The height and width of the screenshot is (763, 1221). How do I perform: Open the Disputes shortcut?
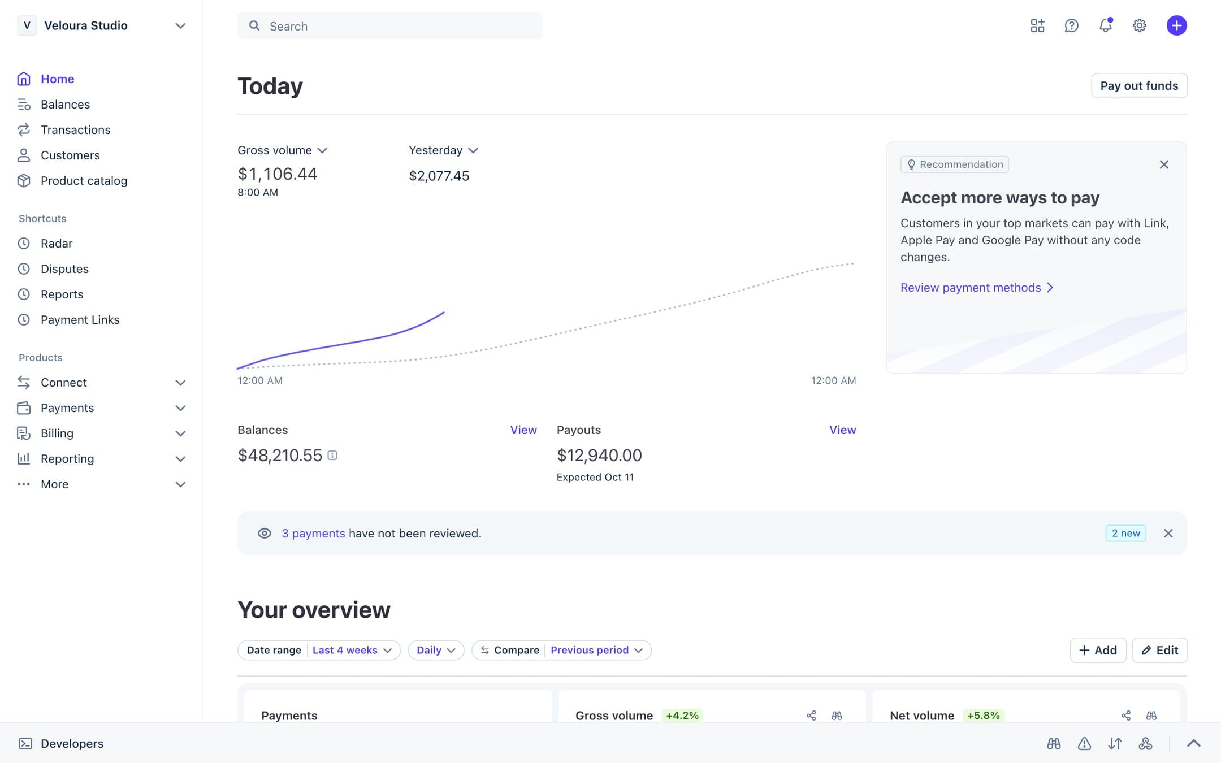pyautogui.click(x=64, y=269)
